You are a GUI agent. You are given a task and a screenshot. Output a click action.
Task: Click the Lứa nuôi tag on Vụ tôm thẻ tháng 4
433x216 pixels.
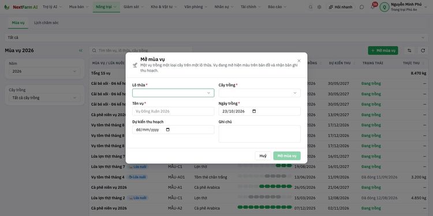[137, 177]
